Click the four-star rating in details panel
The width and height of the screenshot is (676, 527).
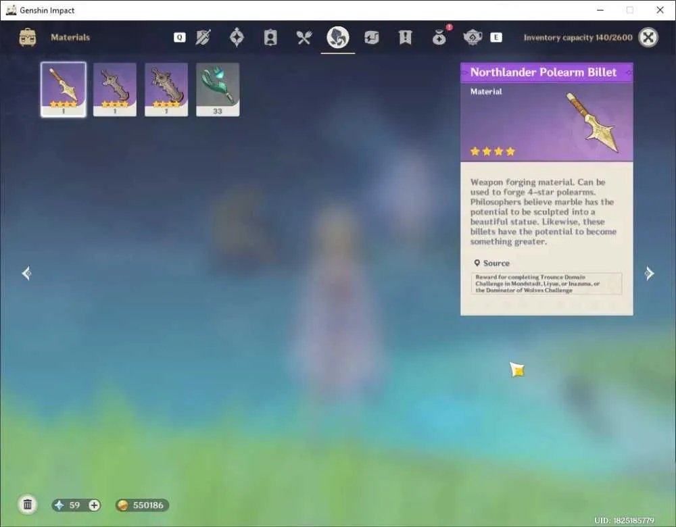pos(493,151)
